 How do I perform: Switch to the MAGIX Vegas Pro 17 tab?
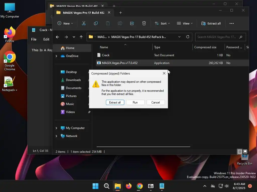(x=83, y=13)
